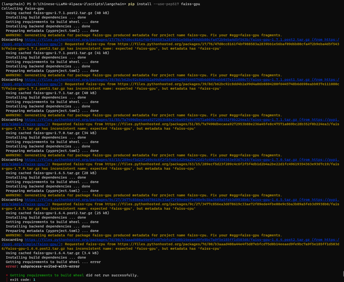Click 'Getting requirements to build wheel ... error' line

click(53, 262)
